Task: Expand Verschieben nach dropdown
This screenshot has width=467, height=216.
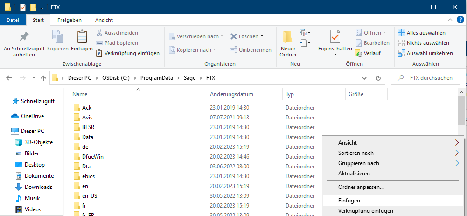Action: (x=222, y=36)
